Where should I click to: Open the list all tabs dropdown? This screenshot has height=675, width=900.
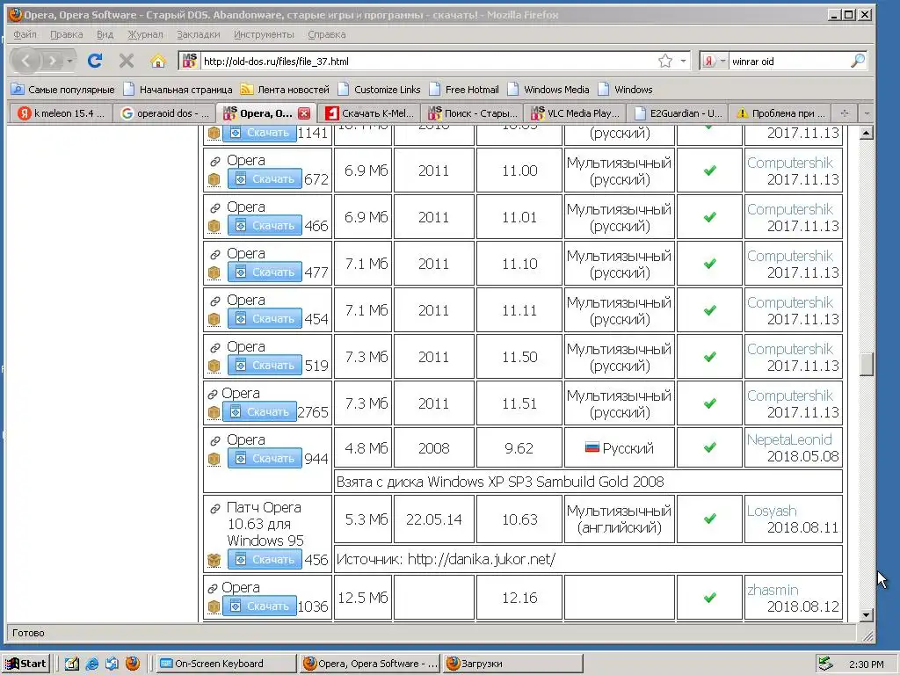coord(867,113)
